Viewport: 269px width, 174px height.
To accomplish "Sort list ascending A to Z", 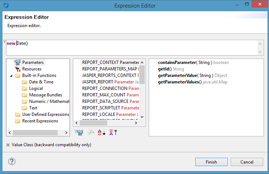I will pos(102,132).
